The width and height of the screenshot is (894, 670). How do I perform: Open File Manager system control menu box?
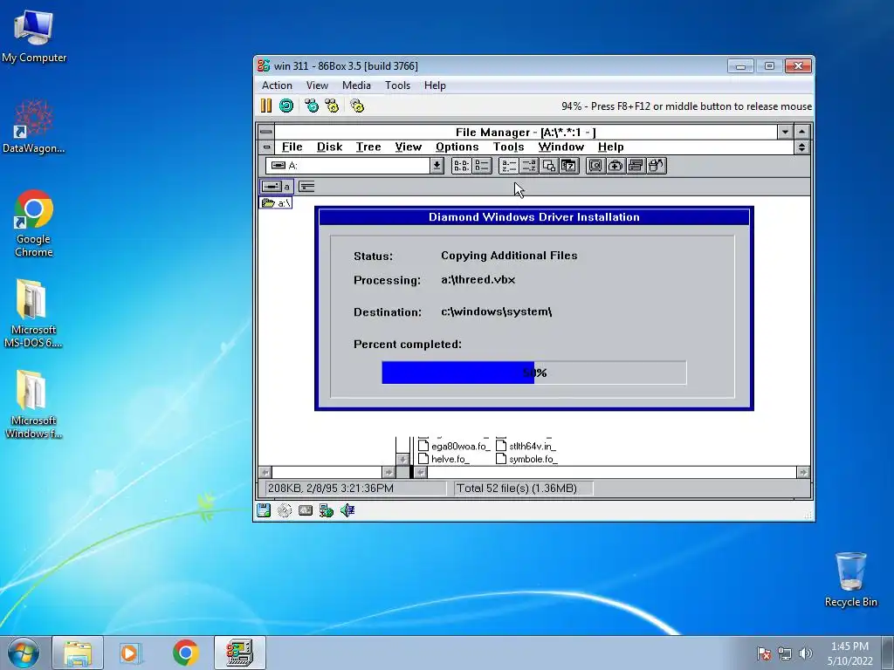(265, 132)
